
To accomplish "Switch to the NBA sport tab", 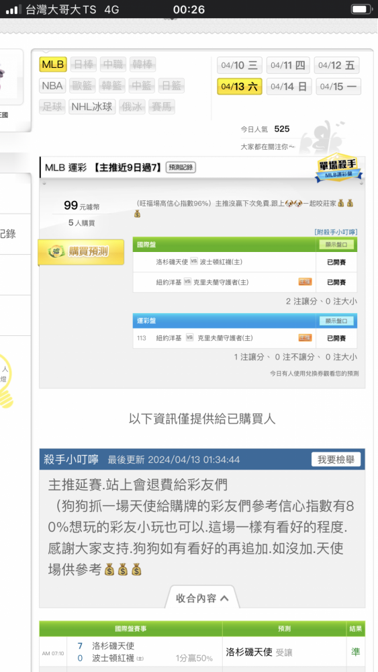I will pyautogui.click(x=52, y=86).
